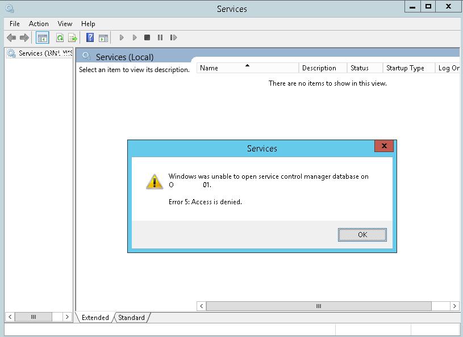Close the Services error dialog
463x337 pixels.
tap(384, 146)
